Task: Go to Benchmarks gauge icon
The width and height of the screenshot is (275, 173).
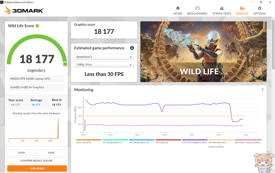Action: pyautogui.click(x=197, y=8)
